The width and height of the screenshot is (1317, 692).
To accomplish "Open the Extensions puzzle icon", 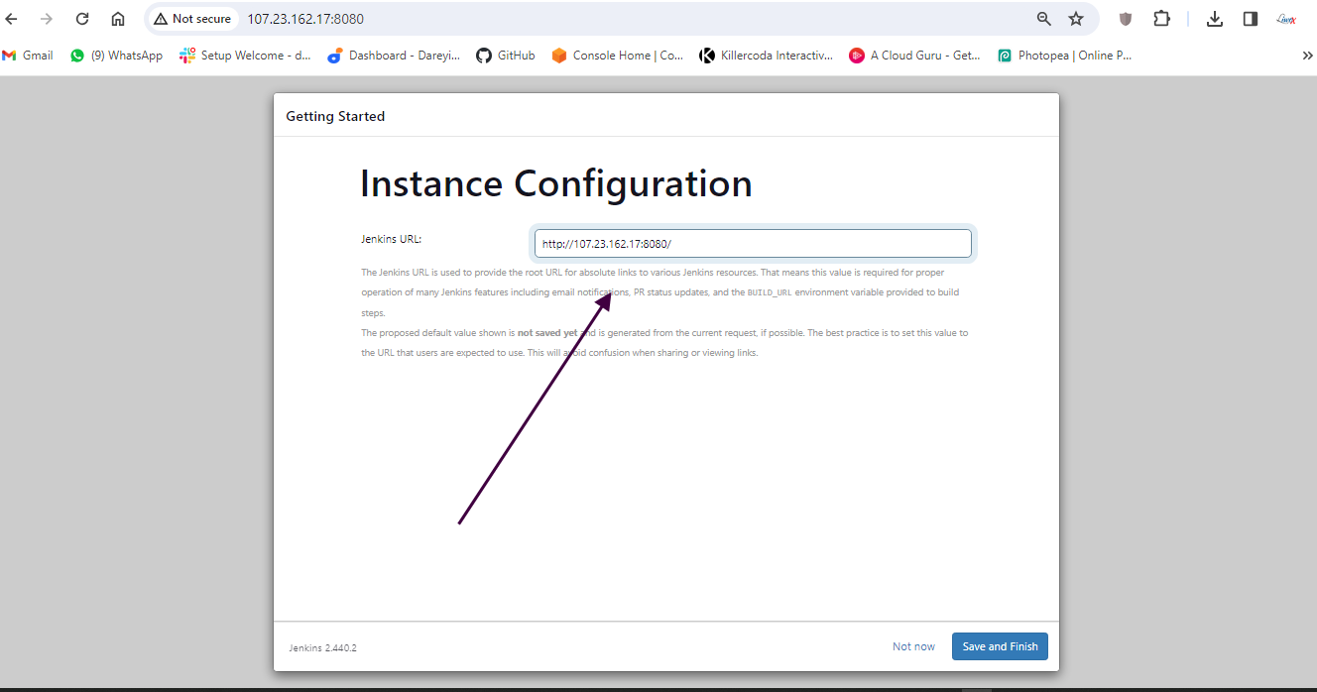I will pos(1161,19).
